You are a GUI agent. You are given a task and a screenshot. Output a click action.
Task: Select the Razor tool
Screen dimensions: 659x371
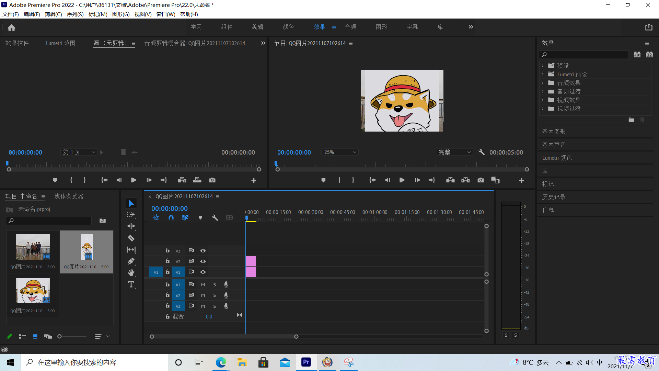(x=131, y=238)
